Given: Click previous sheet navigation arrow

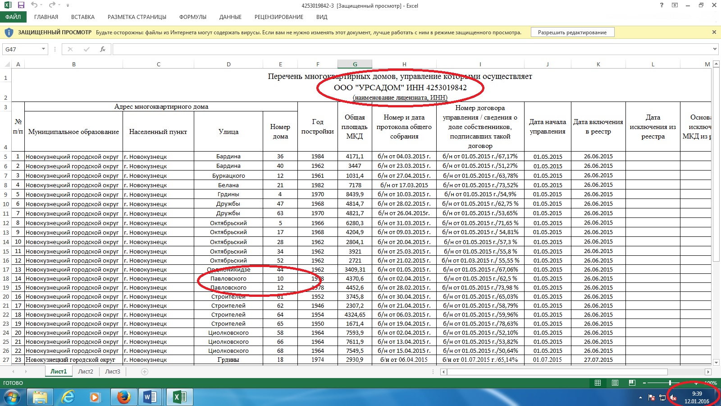Looking at the screenshot, I should [x=14, y=372].
